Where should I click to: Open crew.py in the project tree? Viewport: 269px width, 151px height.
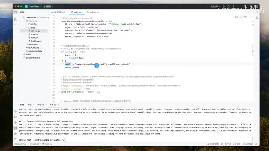pyautogui.click(x=33, y=34)
